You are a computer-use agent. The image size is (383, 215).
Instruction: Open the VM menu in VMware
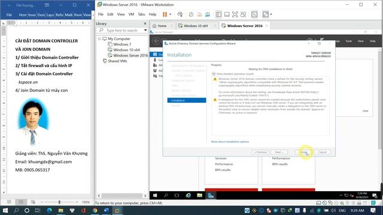pyautogui.click(x=131, y=14)
